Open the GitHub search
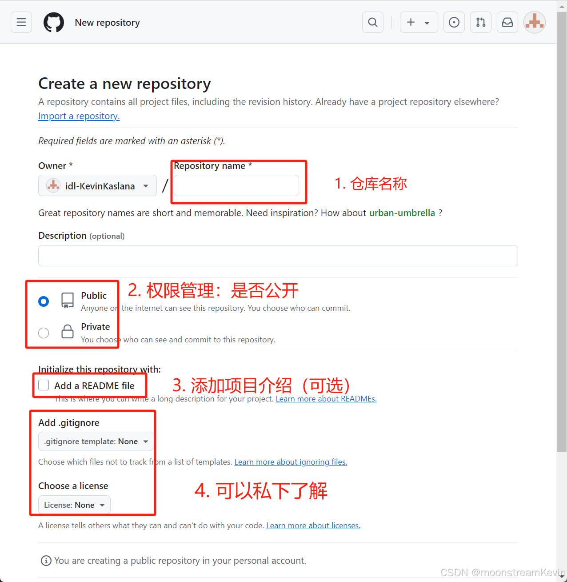Viewport: 567px width, 582px height. pyautogui.click(x=372, y=22)
